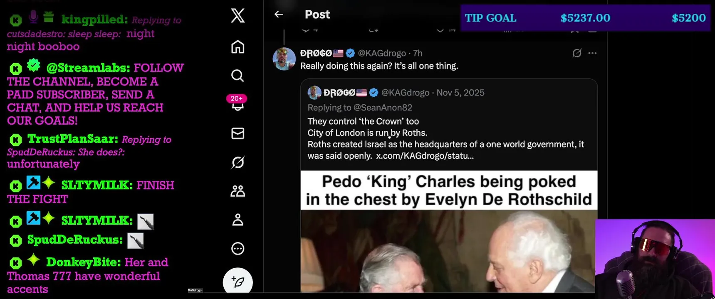The image size is (715, 299).
Task: Open the quoted post's Nov 5, 2025 date
Action: point(460,93)
